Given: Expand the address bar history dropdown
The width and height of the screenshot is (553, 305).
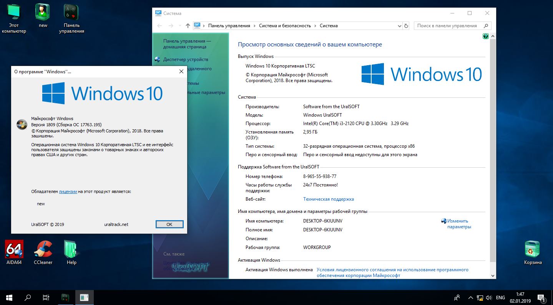Looking at the screenshot, I should coord(399,26).
